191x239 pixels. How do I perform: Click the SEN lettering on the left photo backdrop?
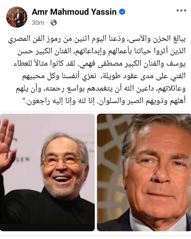pyautogui.click(x=23, y=159)
